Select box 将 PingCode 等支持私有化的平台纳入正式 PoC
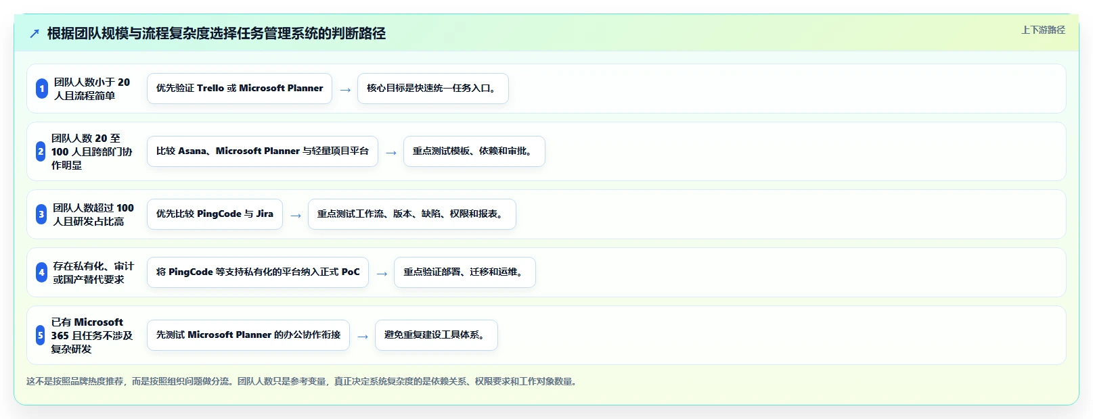Image resolution: width=1093 pixels, height=419 pixels. tap(258, 272)
